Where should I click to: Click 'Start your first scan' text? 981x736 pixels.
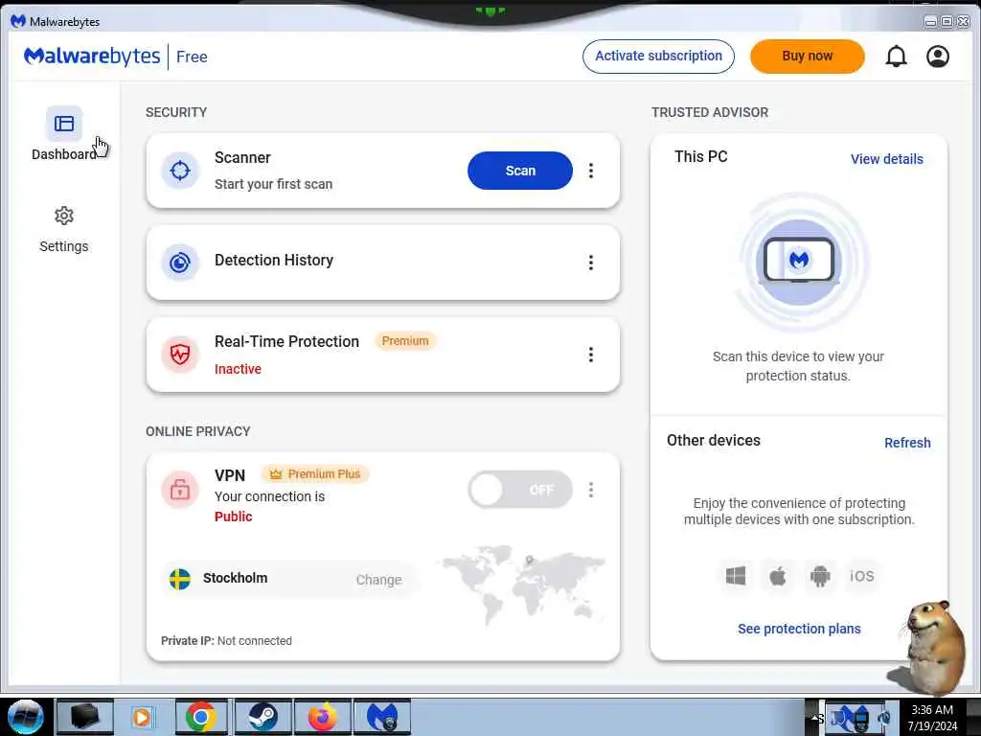[273, 184]
